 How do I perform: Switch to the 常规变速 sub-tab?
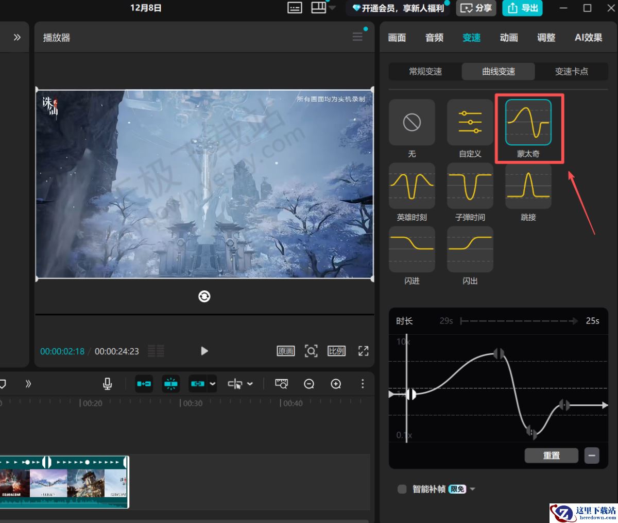[425, 72]
